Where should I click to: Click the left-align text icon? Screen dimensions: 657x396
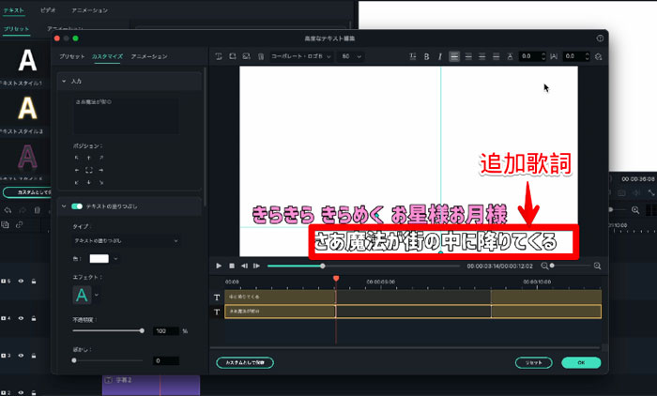pyautogui.click(x=454, y=57)
